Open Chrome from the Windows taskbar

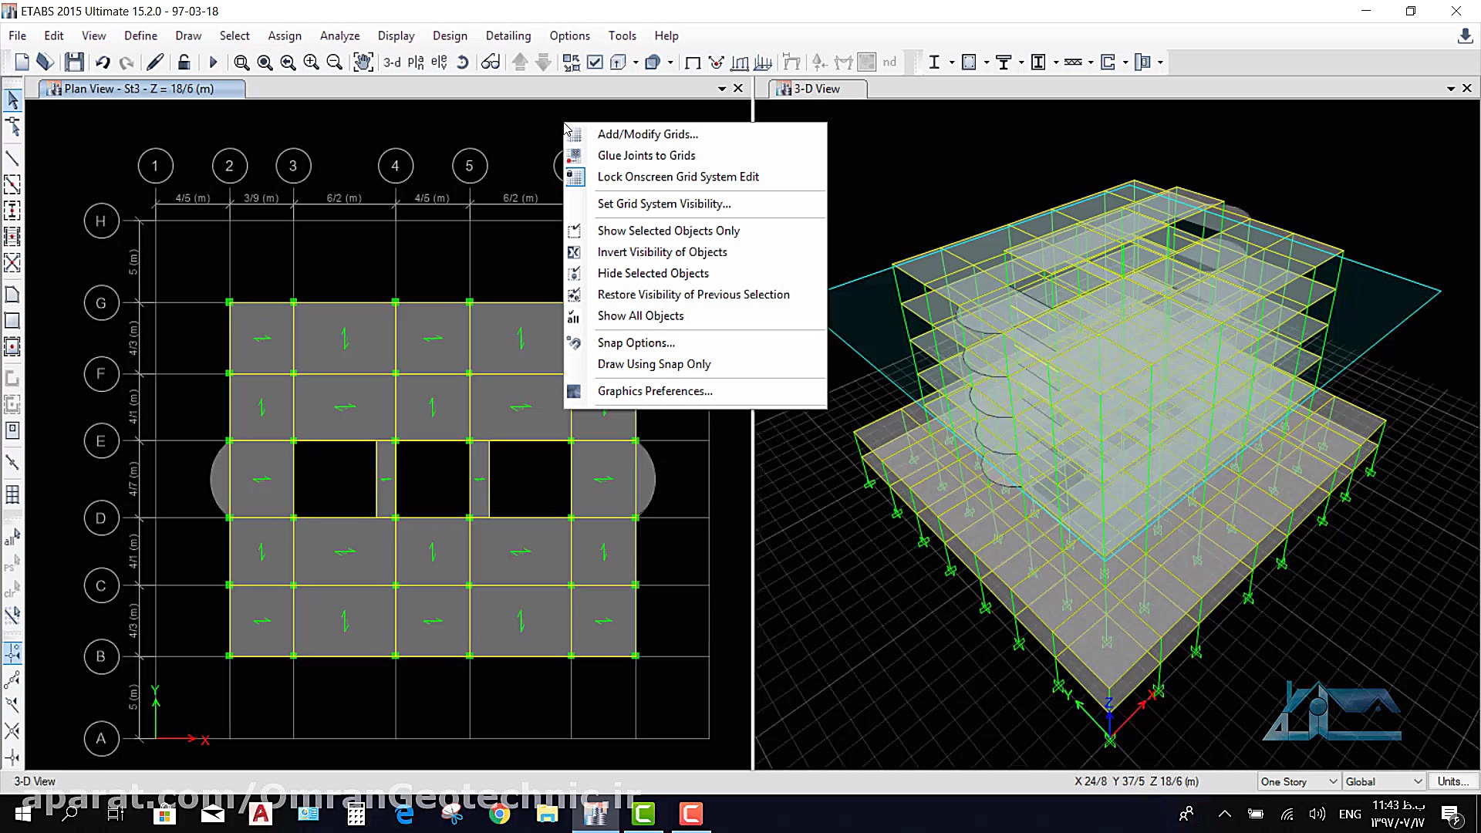pos(499,814)
